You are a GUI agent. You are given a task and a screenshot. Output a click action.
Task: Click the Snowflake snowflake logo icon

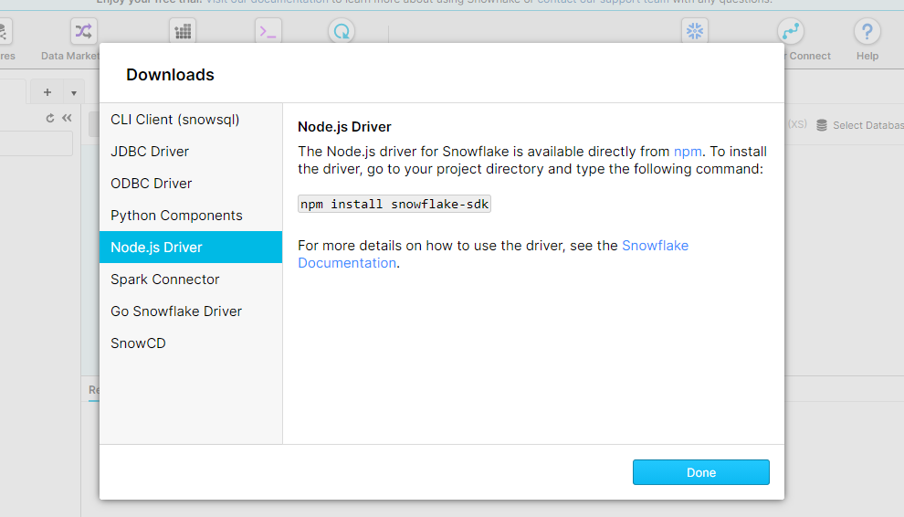pos(695,31)
